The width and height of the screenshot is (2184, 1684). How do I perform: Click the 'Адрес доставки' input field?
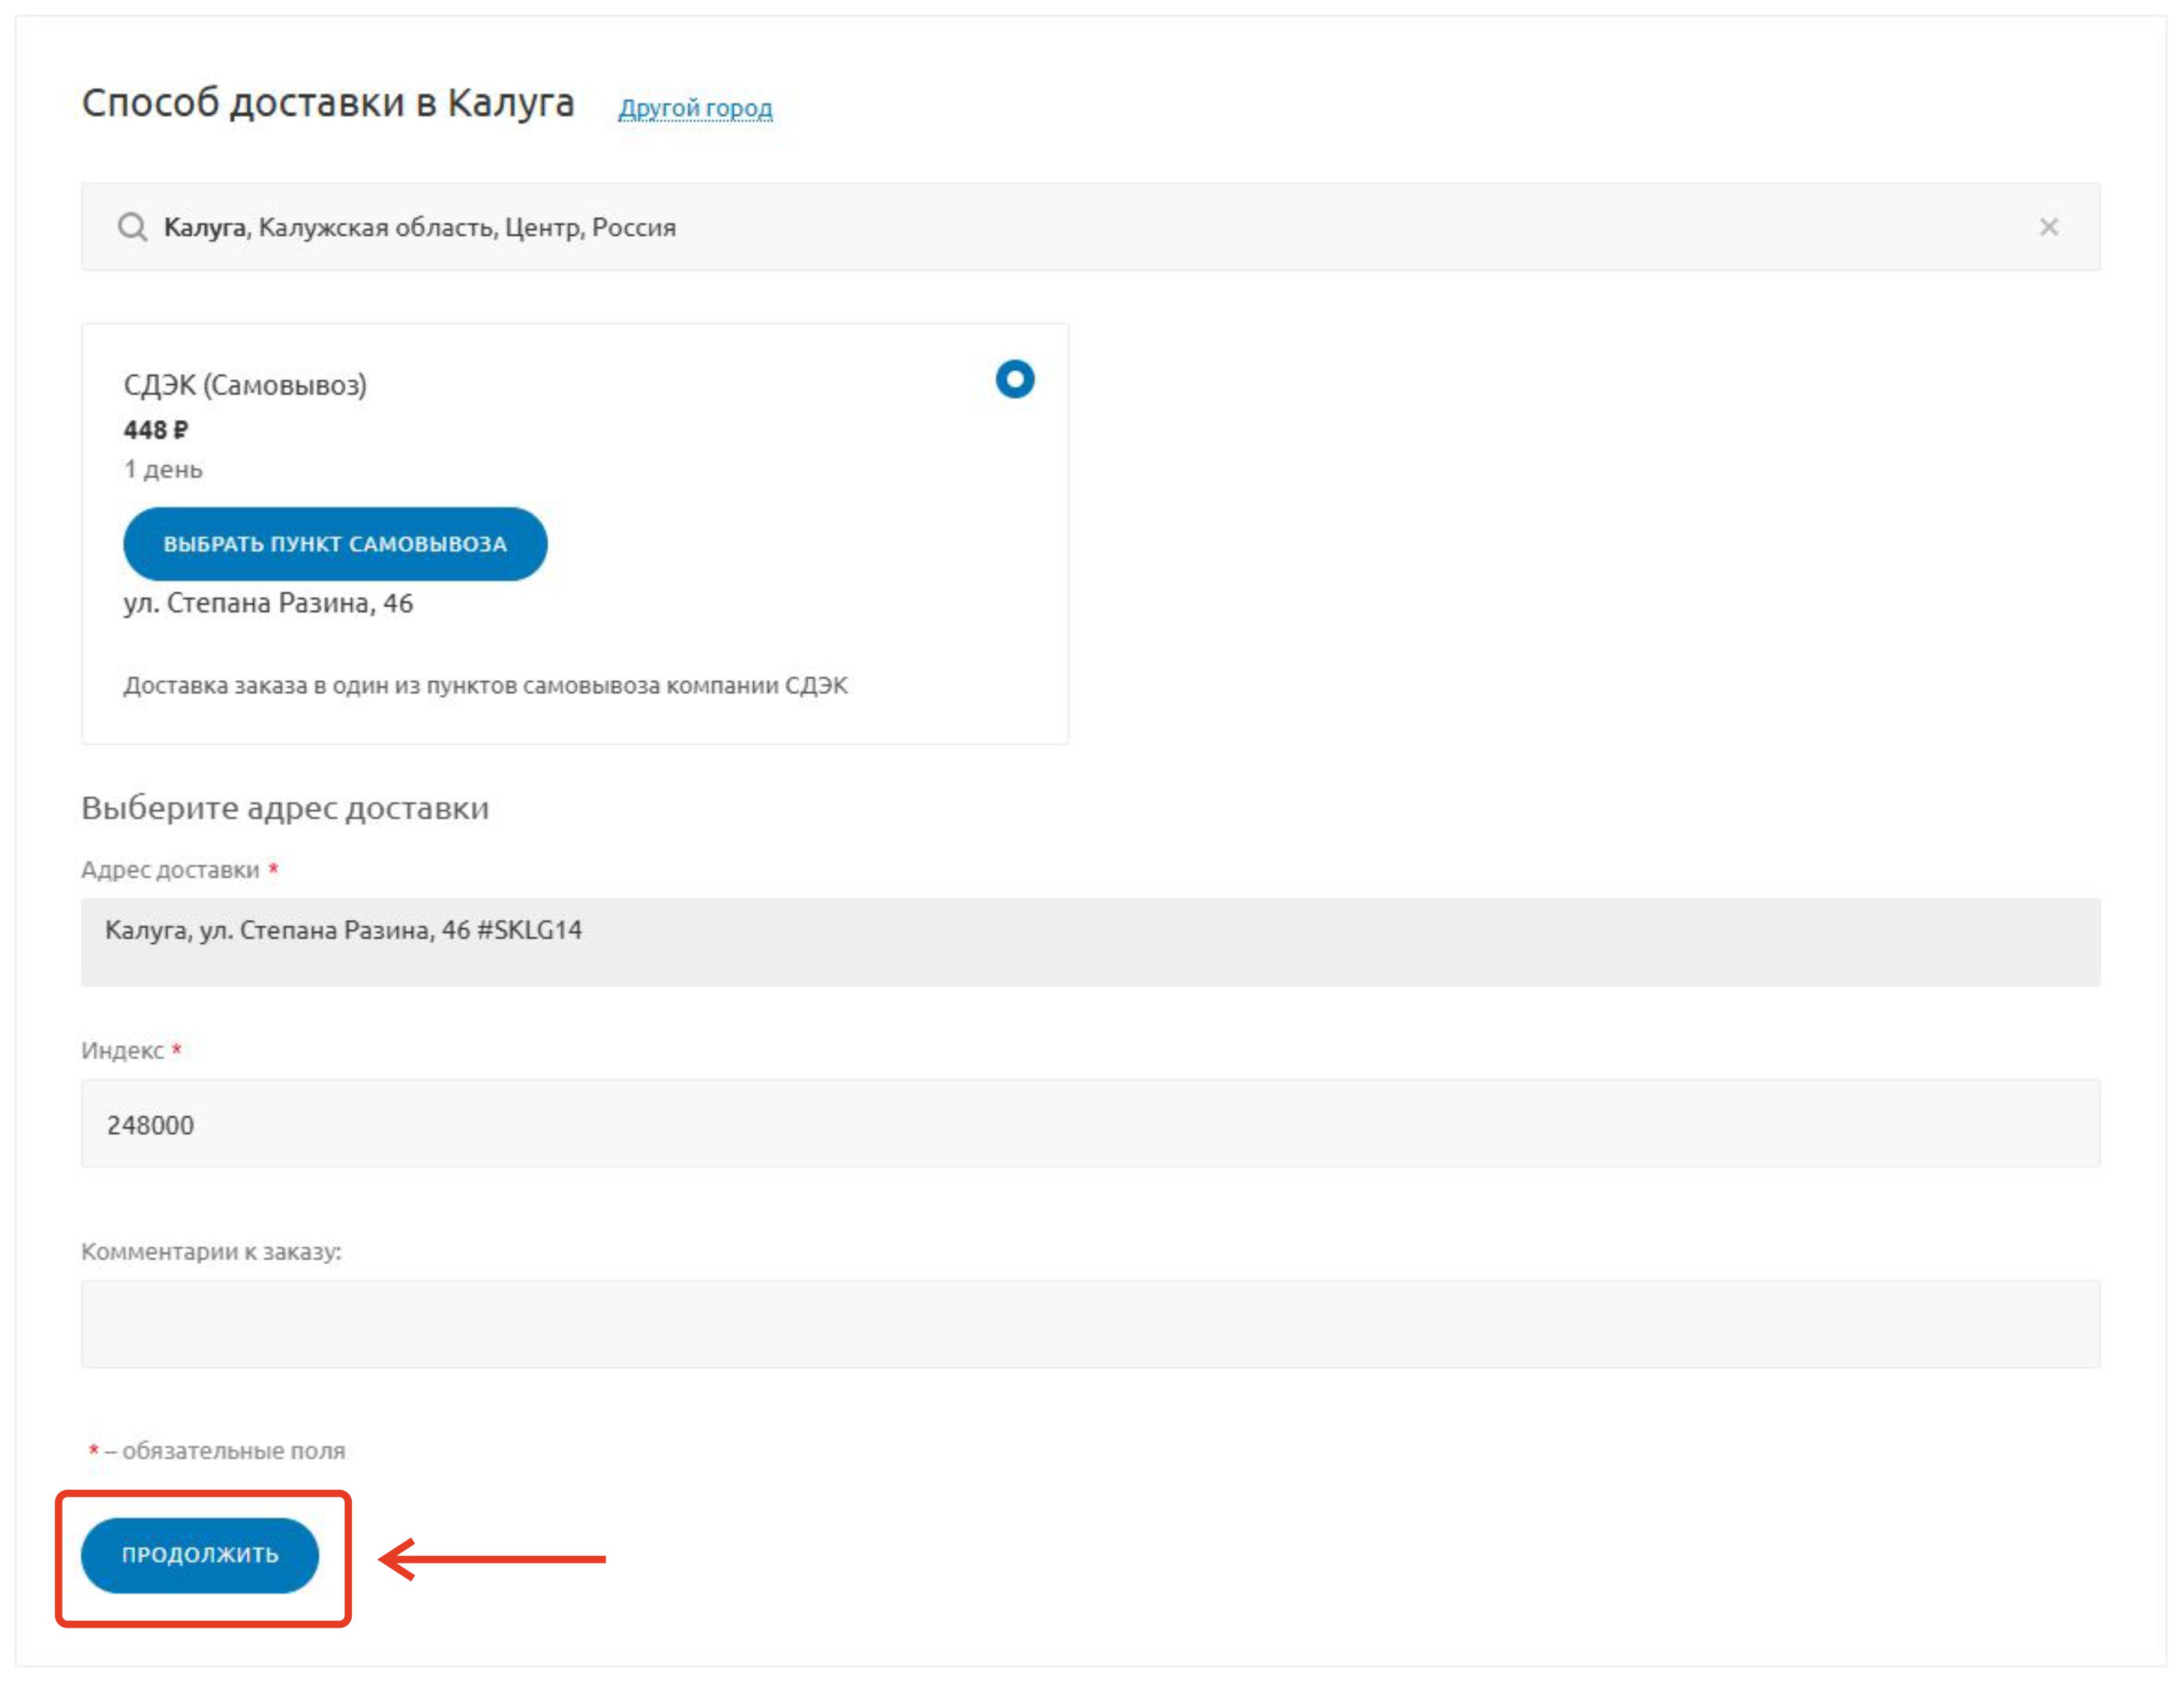[1090, 941]
